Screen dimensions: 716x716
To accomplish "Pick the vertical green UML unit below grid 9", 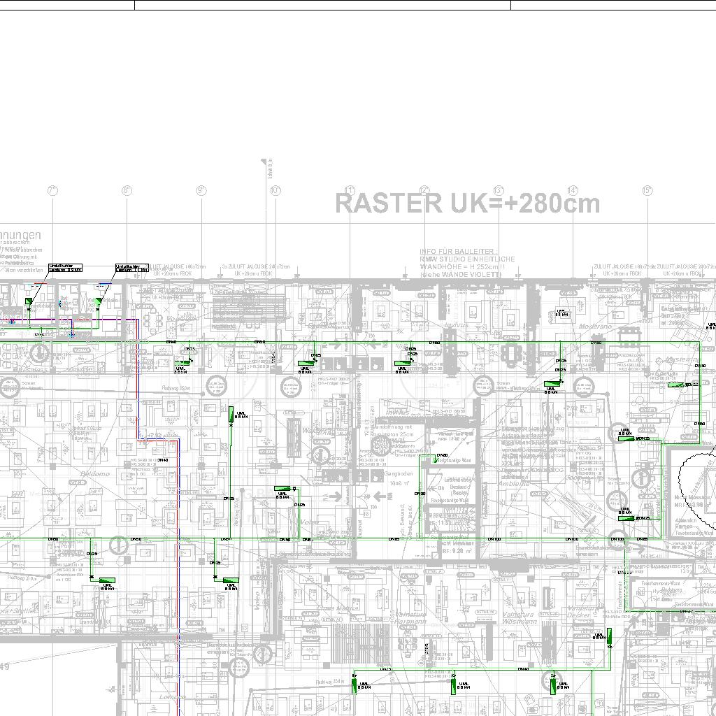I will (231, 415).
